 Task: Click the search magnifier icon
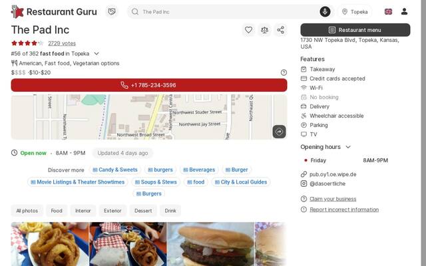[x=134, y=12]
